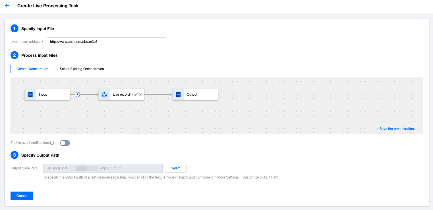This screenshot has width=433, height=210.
Task: Edit the Live recording node via pencil
Action: 136,94
